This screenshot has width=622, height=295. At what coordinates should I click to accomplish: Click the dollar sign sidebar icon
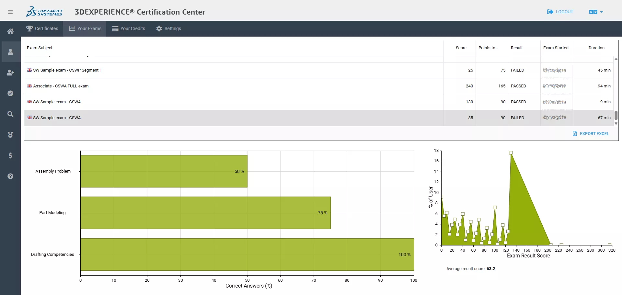[x=10, y=155]
